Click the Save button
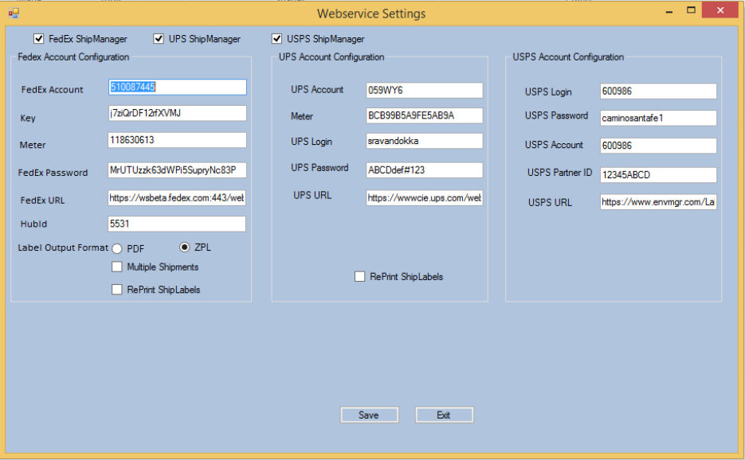The image size is (745, 460). click(x=369, y=415)
